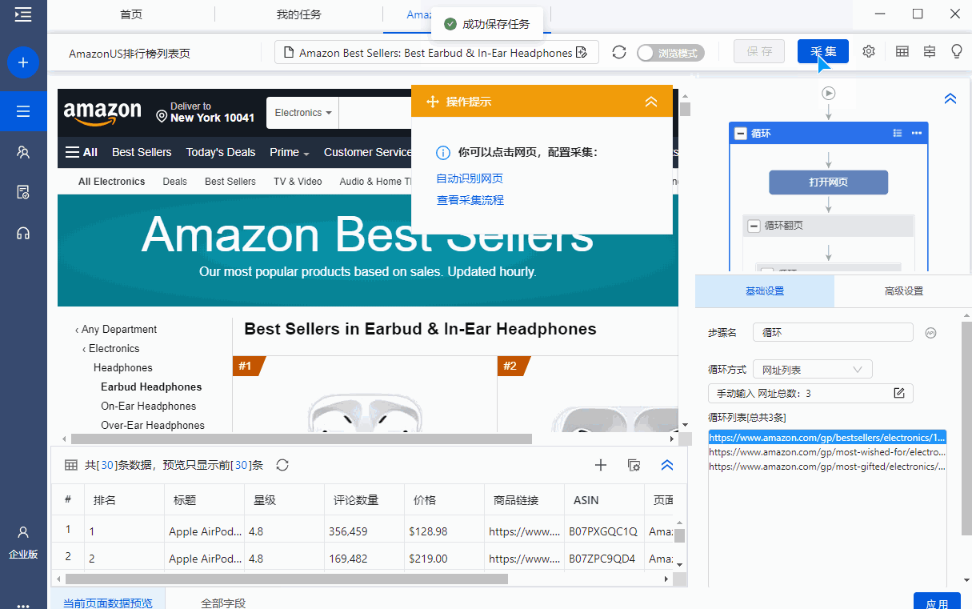
Task: Click the page icon inside the URL box
Action: coord(289,53)
